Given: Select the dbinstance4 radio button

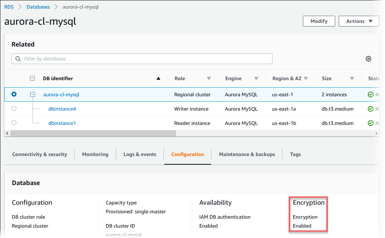Looking at the screenshot, I should pos(14,108).
